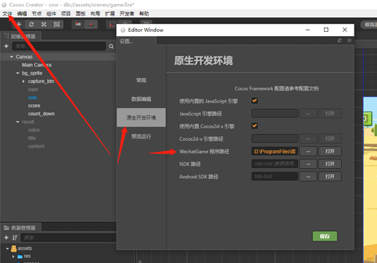This screenshot has width=377, height=263.
Task: Click the asset search input field
Action: tap(69, 238)
